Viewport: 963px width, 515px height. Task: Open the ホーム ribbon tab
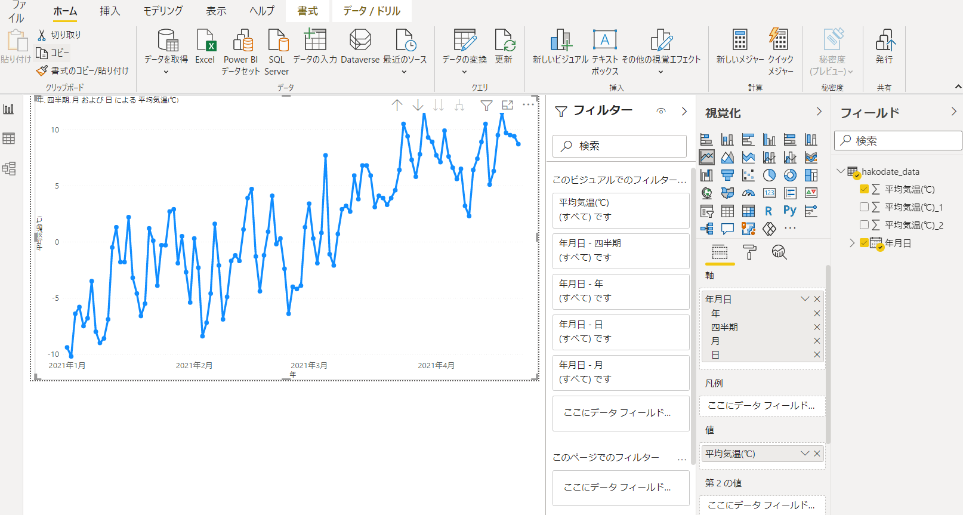(x=65, y=11)
